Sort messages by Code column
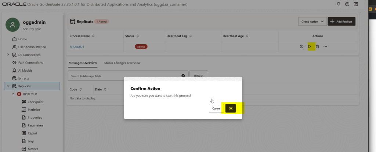 coord(80,89)
